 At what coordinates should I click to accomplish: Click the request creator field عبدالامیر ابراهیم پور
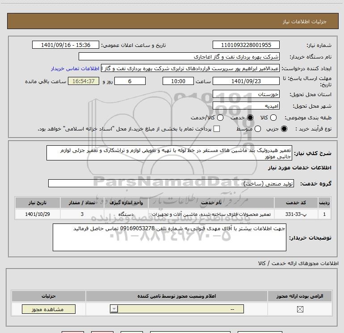190,68
